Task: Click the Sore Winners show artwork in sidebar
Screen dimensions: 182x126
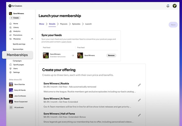Action: click(10, 13)
